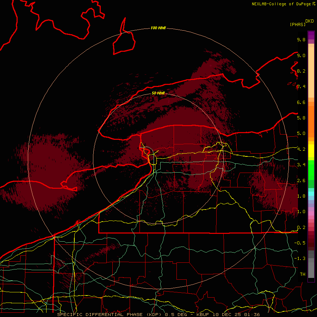Viewport: 317px width, 317px height.
Task: Click the 4.2 scale value
Action: tap(301, 149)
